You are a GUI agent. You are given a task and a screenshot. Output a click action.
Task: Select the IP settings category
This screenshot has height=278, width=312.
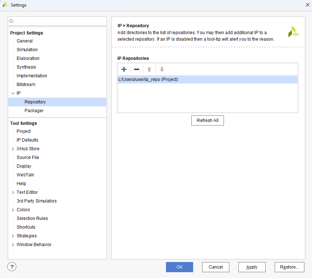point(18,93)
